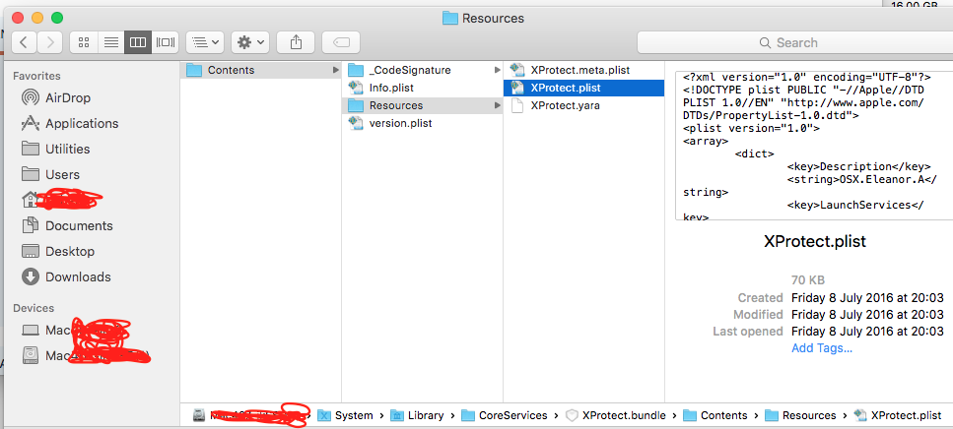Switch to icon view
Viewport: 953px width, 429px height.
click(x=84, y=42)
